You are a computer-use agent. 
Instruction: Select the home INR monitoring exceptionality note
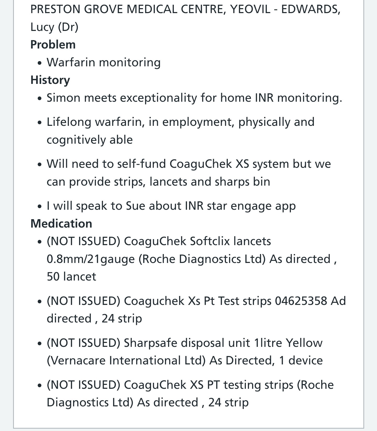(x=195, y=98)
